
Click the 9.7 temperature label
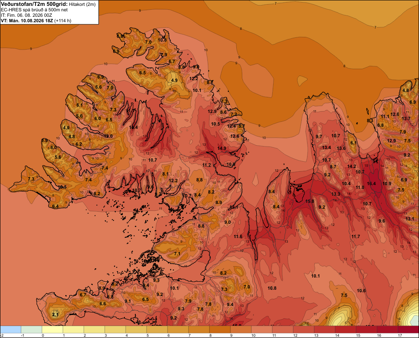click(319, 136)
